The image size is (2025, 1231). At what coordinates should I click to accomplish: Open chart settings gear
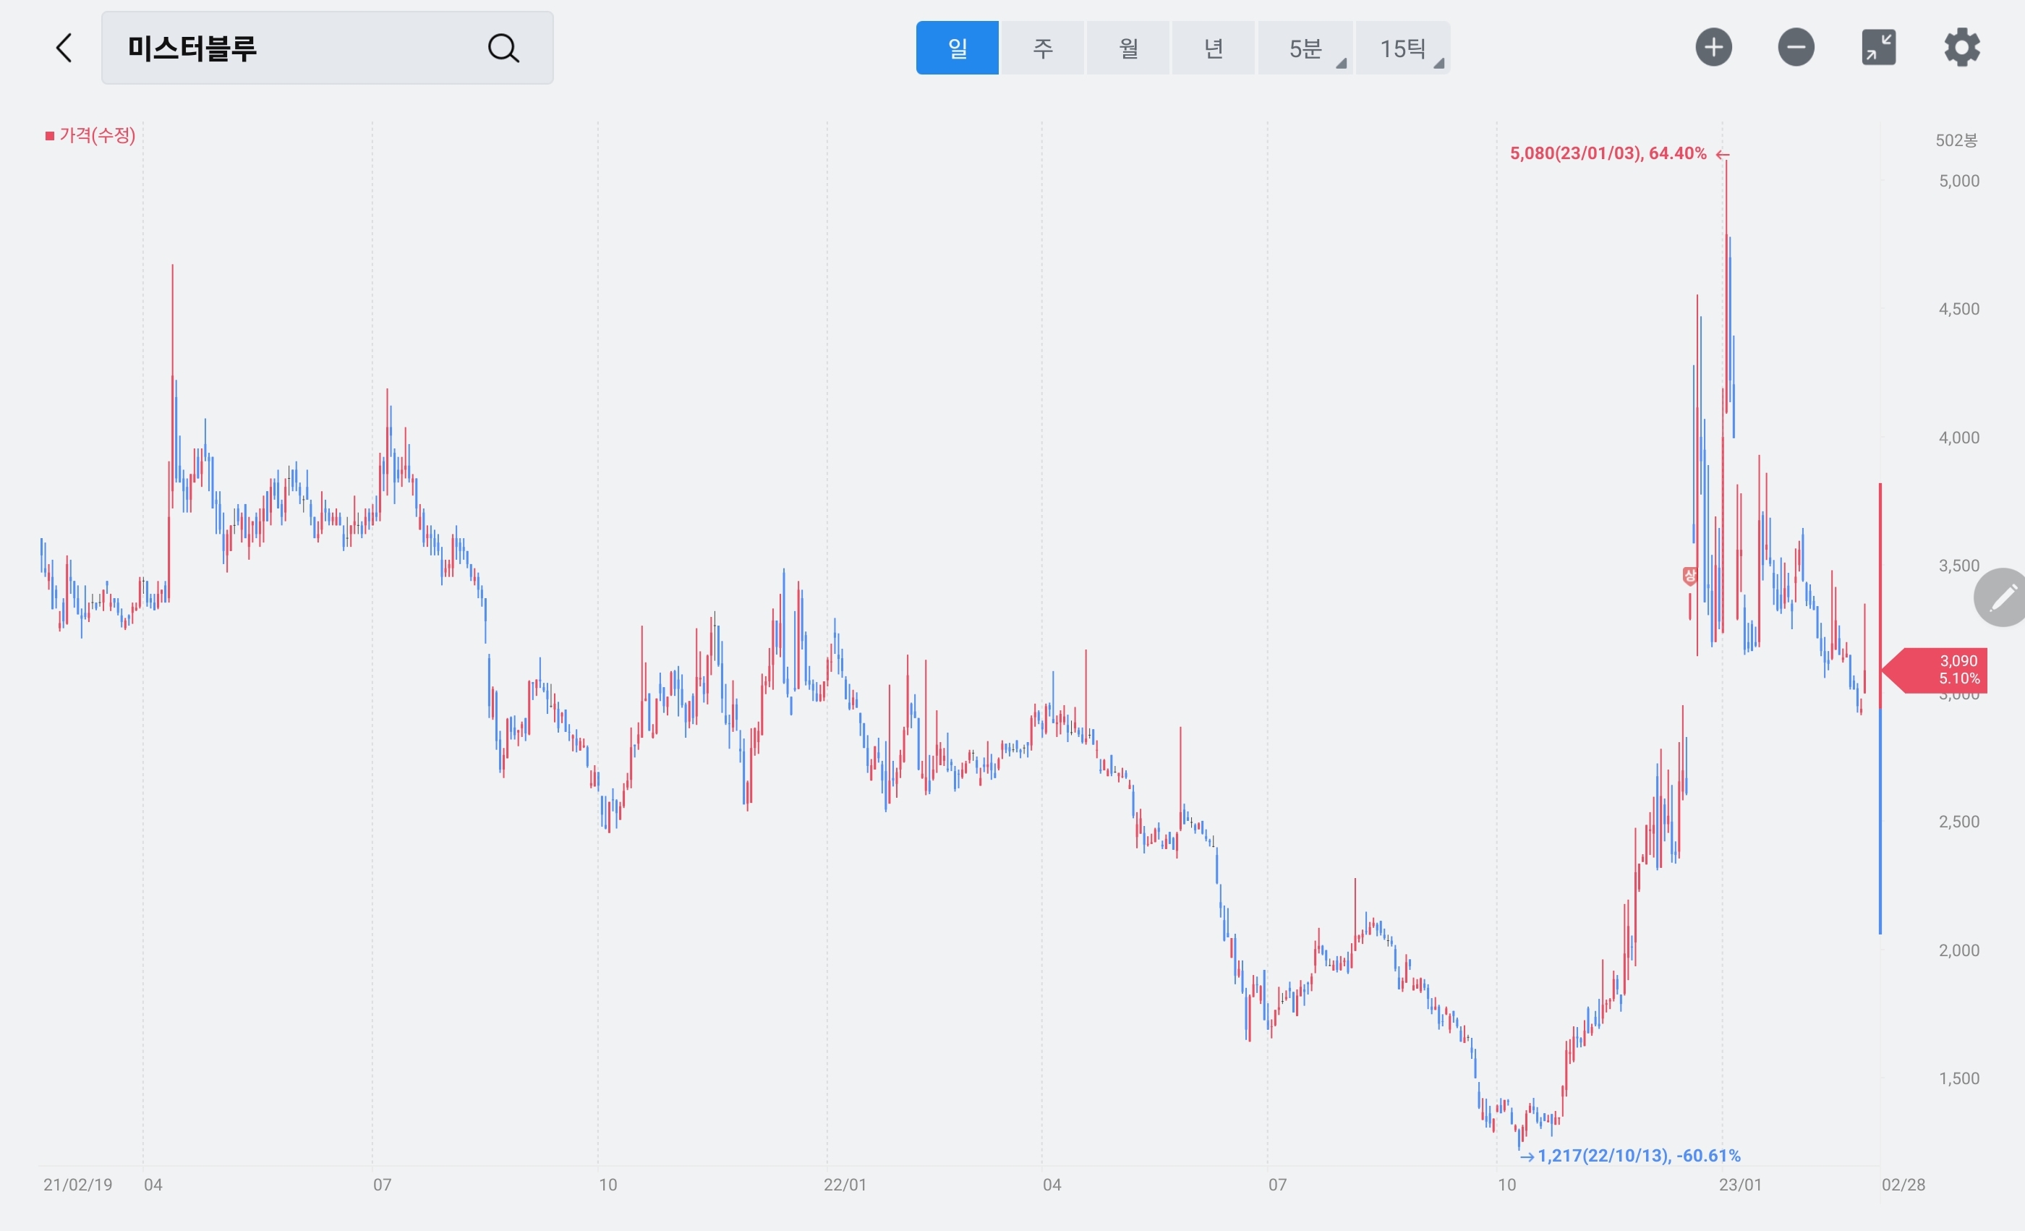(x=1961, y=47)
